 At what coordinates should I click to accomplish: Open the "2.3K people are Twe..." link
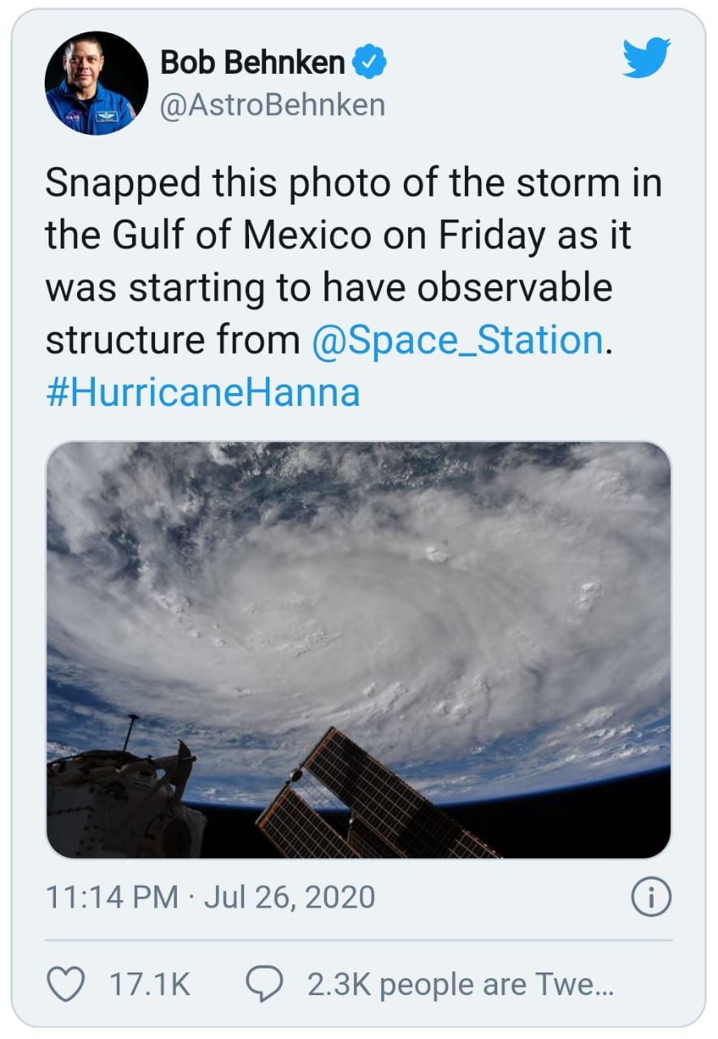[460, 985]
